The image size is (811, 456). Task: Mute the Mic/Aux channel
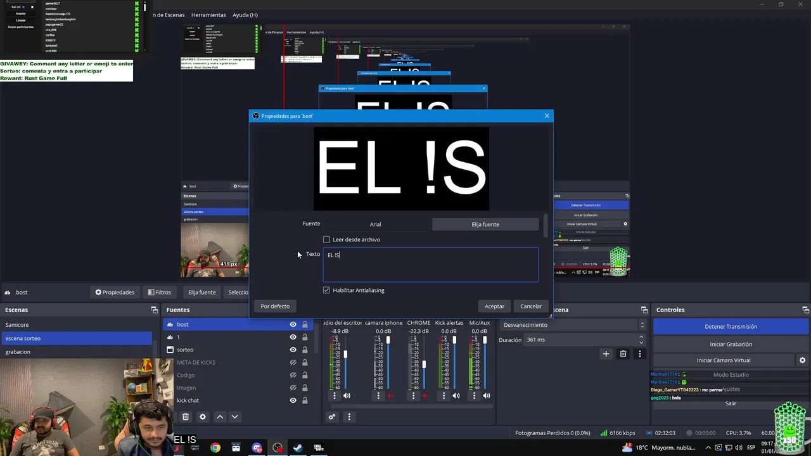point(487,396)
